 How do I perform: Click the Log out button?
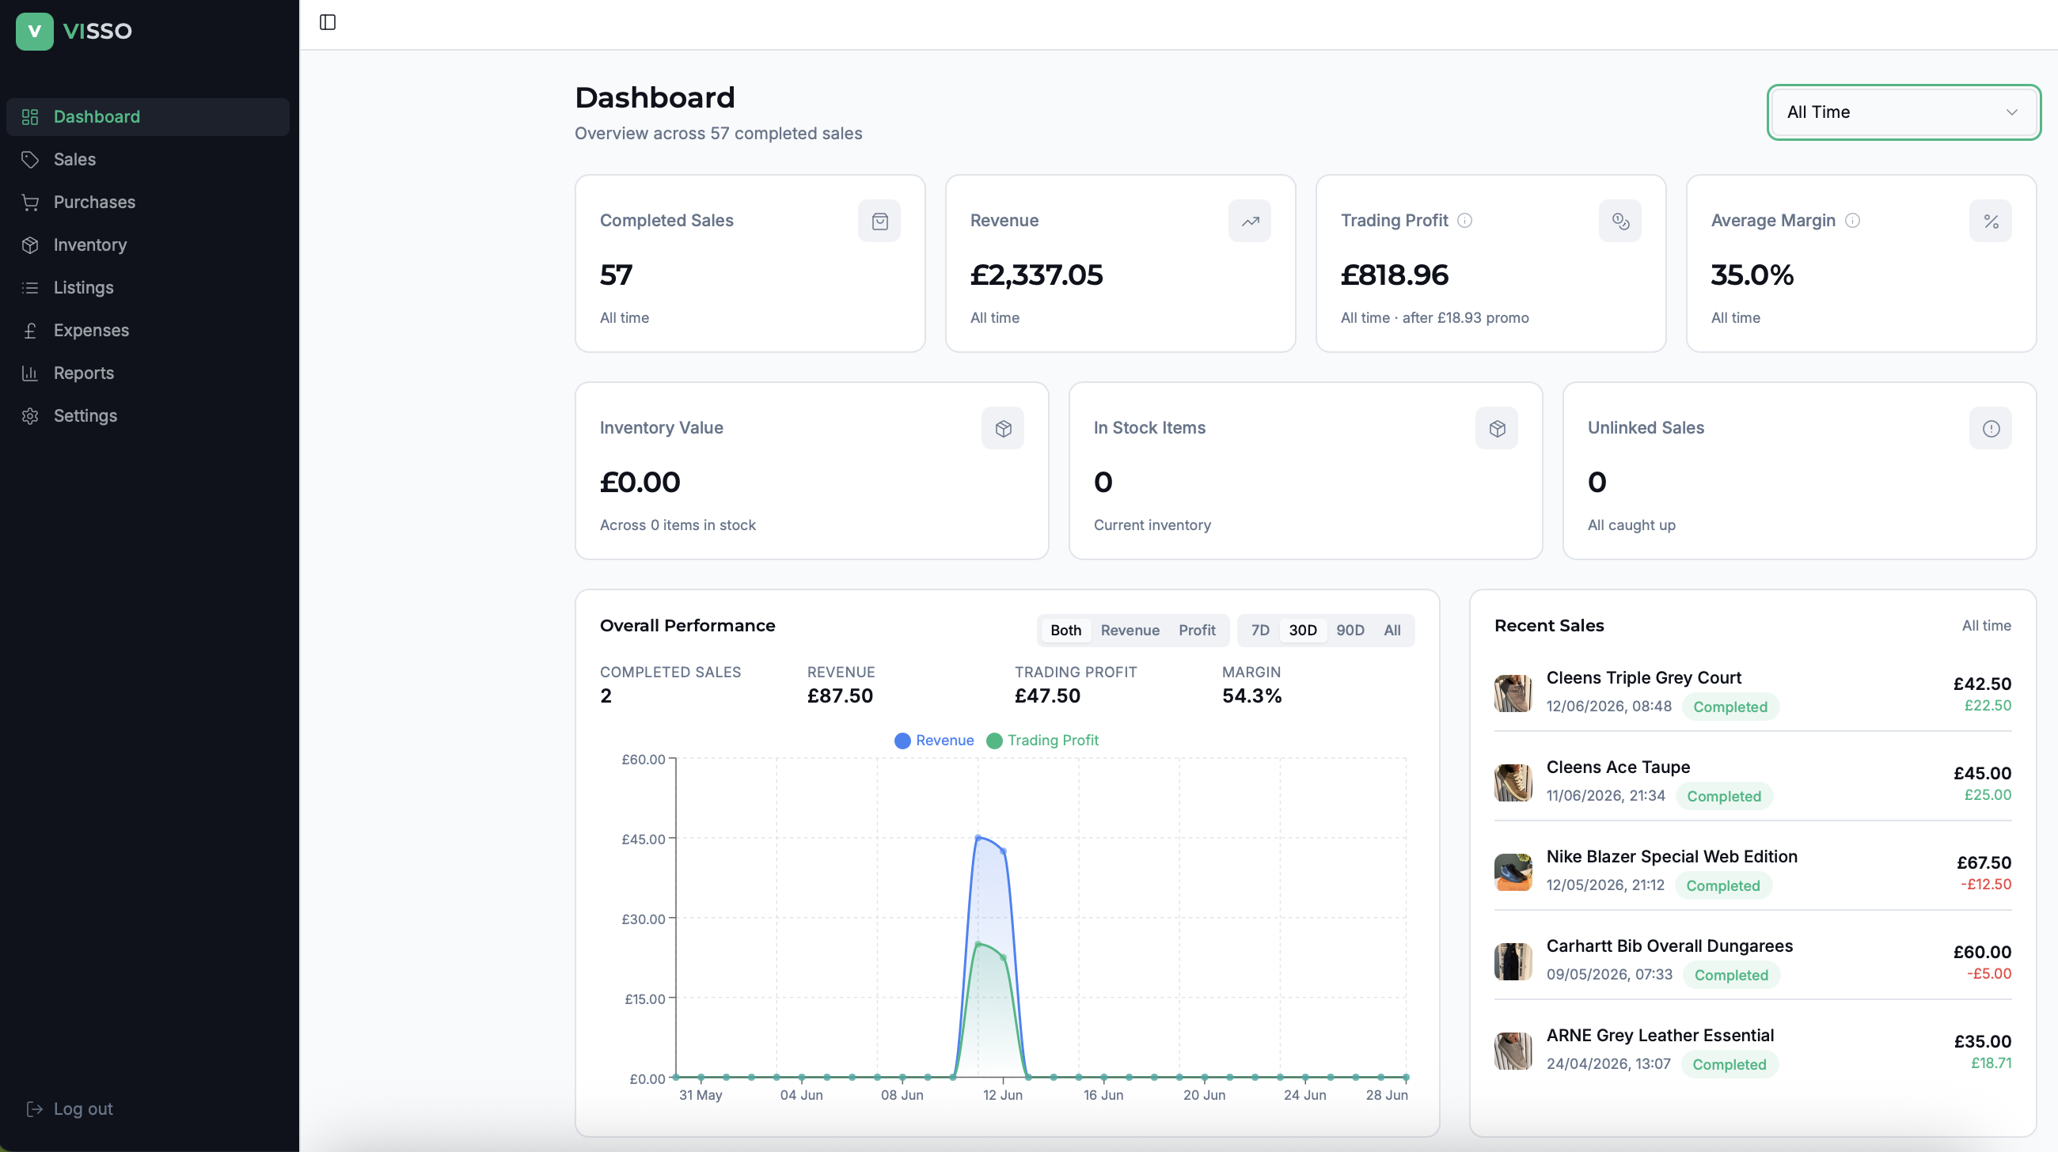click(x=70, y=1109)
